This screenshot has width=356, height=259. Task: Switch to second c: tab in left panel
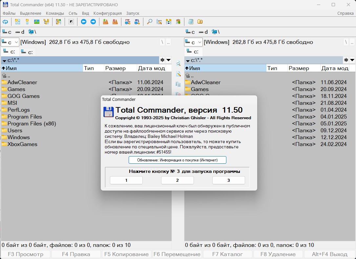[x=27, y=52]
